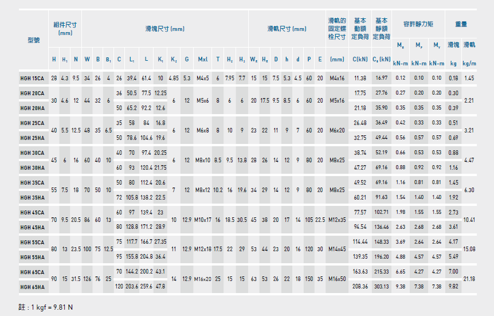Click the 型號 column header
The width and height of the screenshot is (494, 316).
(x=33, y=40)
